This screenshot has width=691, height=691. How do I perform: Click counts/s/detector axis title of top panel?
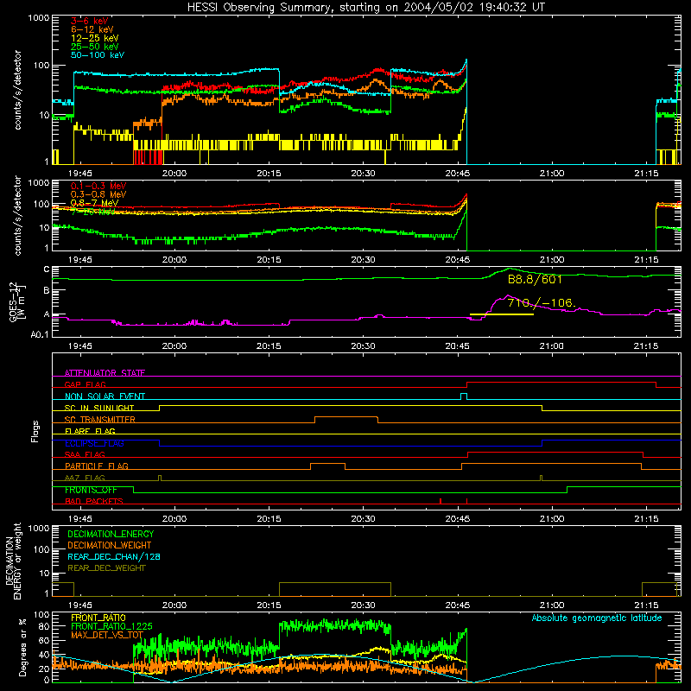point(17,90)
